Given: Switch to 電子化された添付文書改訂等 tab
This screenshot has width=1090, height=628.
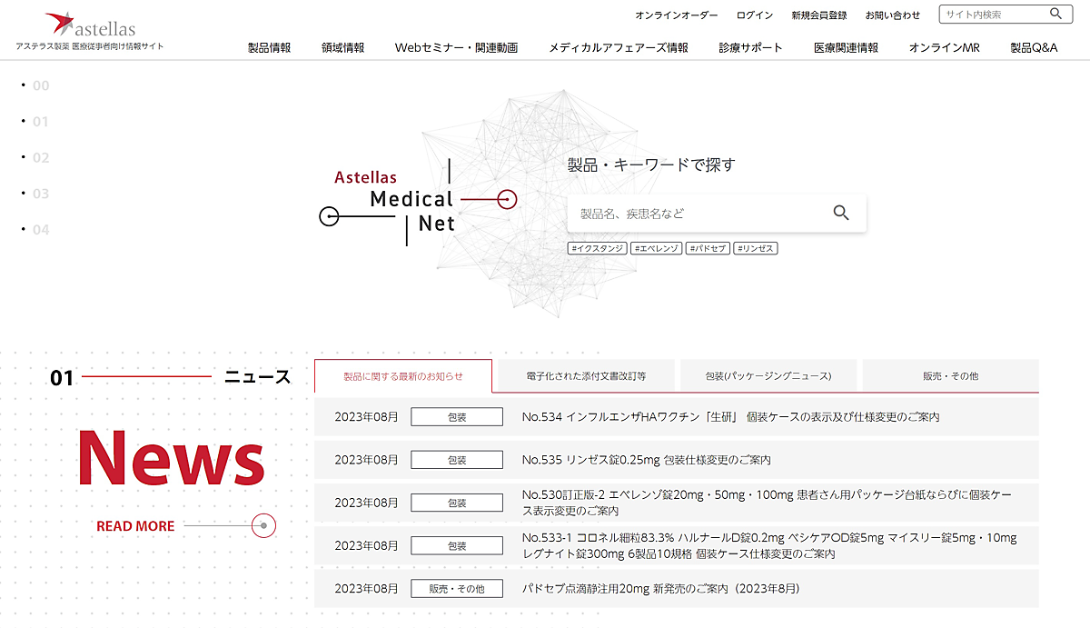Looking at the screenshot, I should coord(586,375).
